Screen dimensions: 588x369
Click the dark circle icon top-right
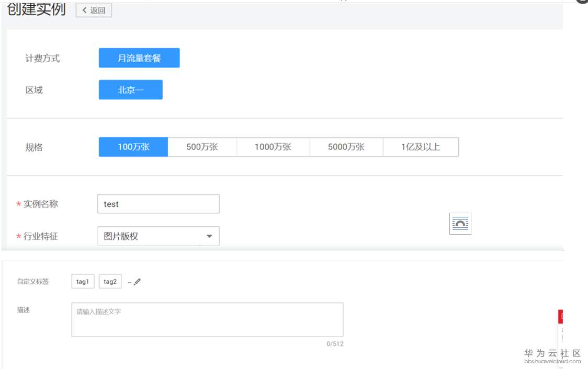(583, 2)
